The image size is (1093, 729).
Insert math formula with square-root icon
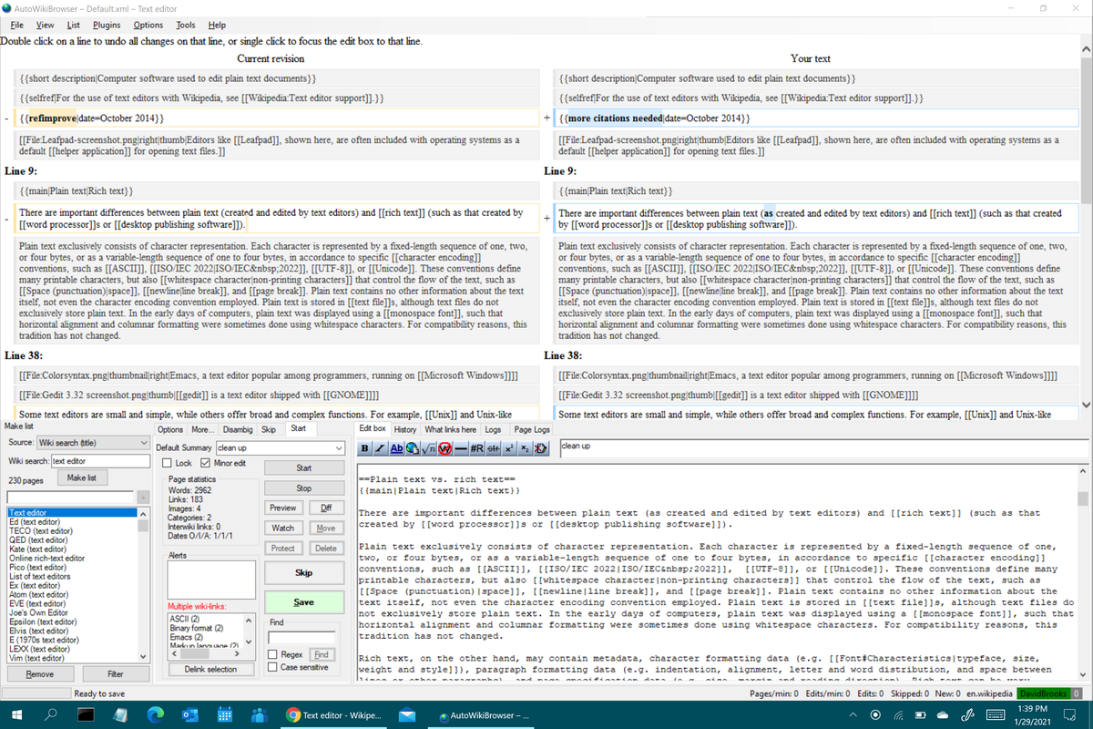click(428, 448)
